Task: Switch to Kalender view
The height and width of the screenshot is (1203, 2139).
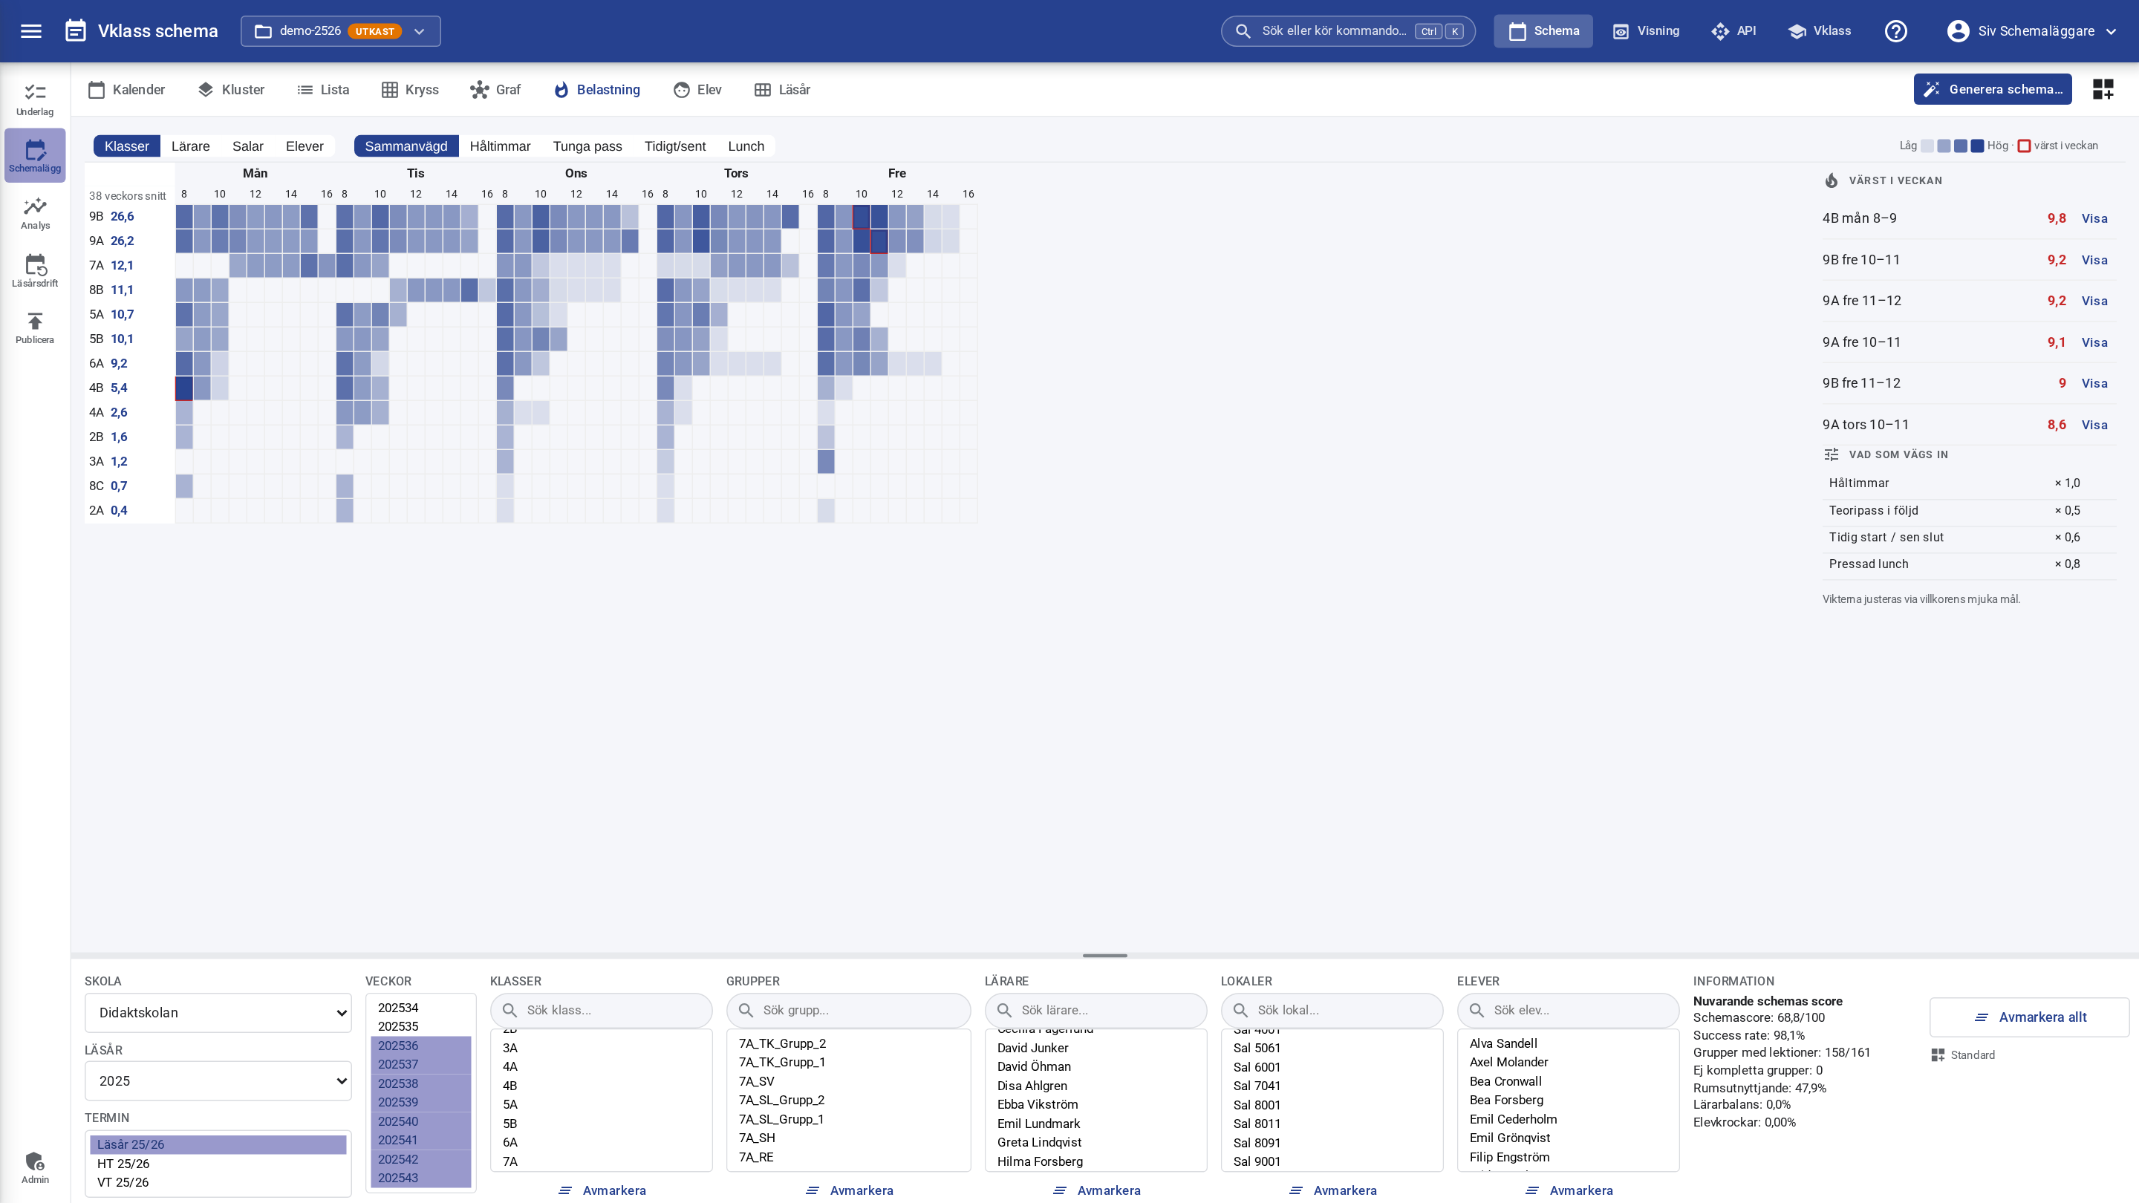Action: point(126,90)
